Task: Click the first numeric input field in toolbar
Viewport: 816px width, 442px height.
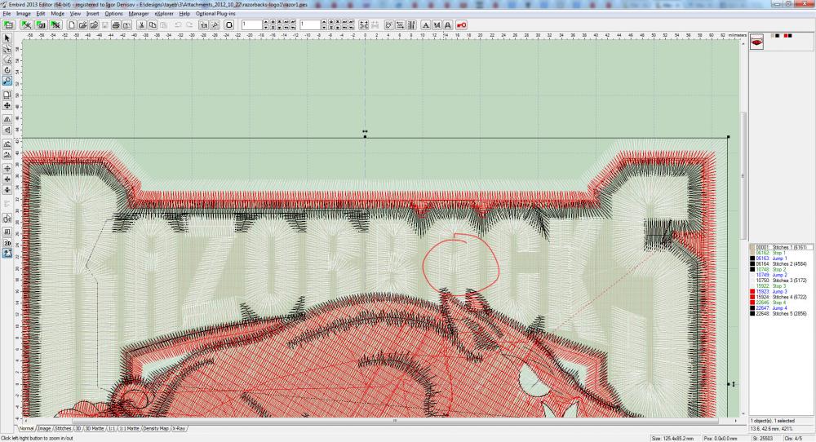Action: [252, 25]
